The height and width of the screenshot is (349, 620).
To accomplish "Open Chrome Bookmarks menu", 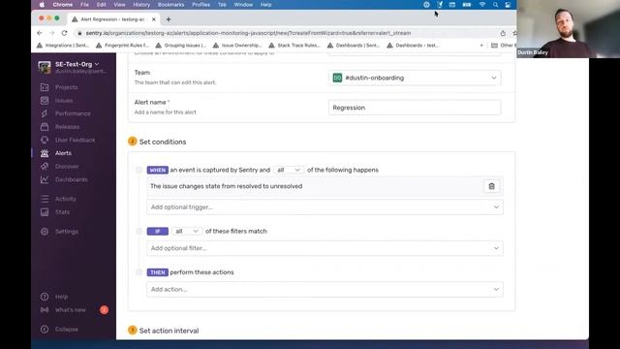I will tap(170, 5).
